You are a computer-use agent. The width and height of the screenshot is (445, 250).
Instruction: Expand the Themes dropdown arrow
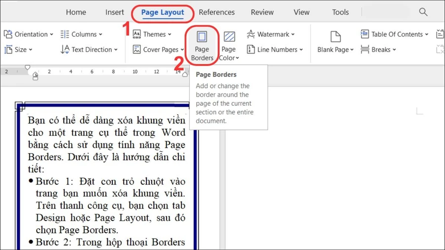pyautogui.click(x=170, y=34)
